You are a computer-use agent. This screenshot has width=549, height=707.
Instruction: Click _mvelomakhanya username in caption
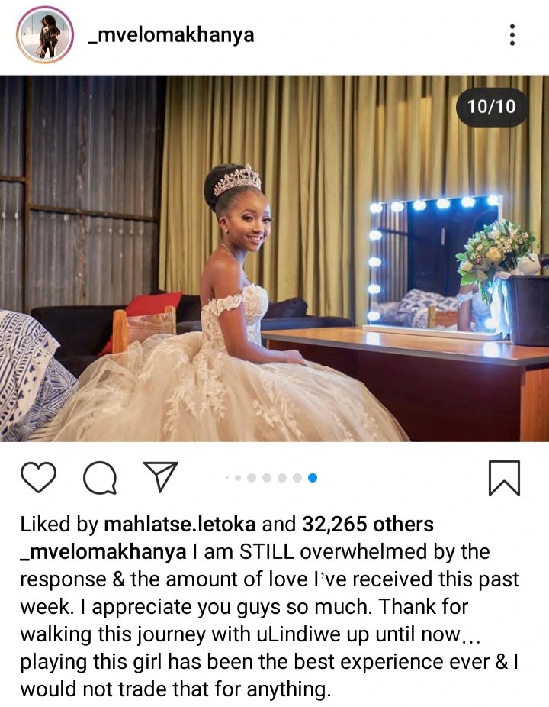click(103, 552)
